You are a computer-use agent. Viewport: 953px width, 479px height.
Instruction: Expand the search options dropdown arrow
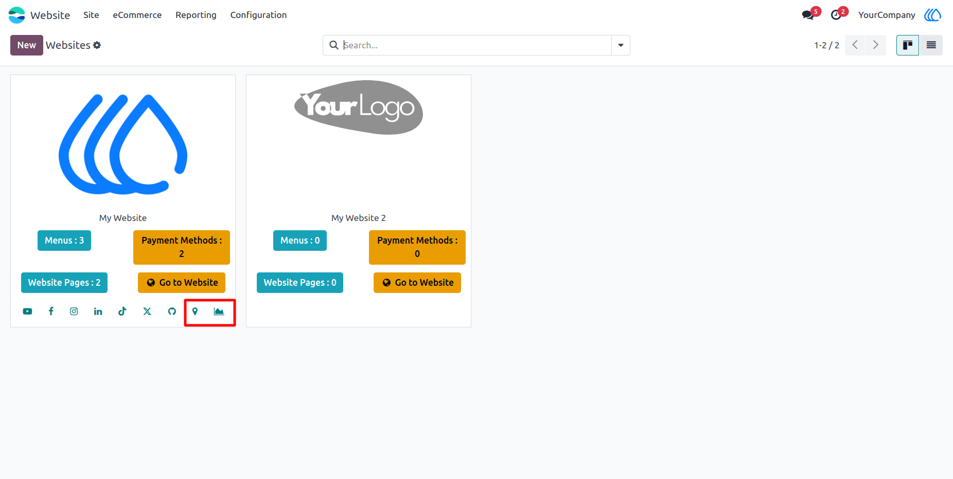point(621,45)
